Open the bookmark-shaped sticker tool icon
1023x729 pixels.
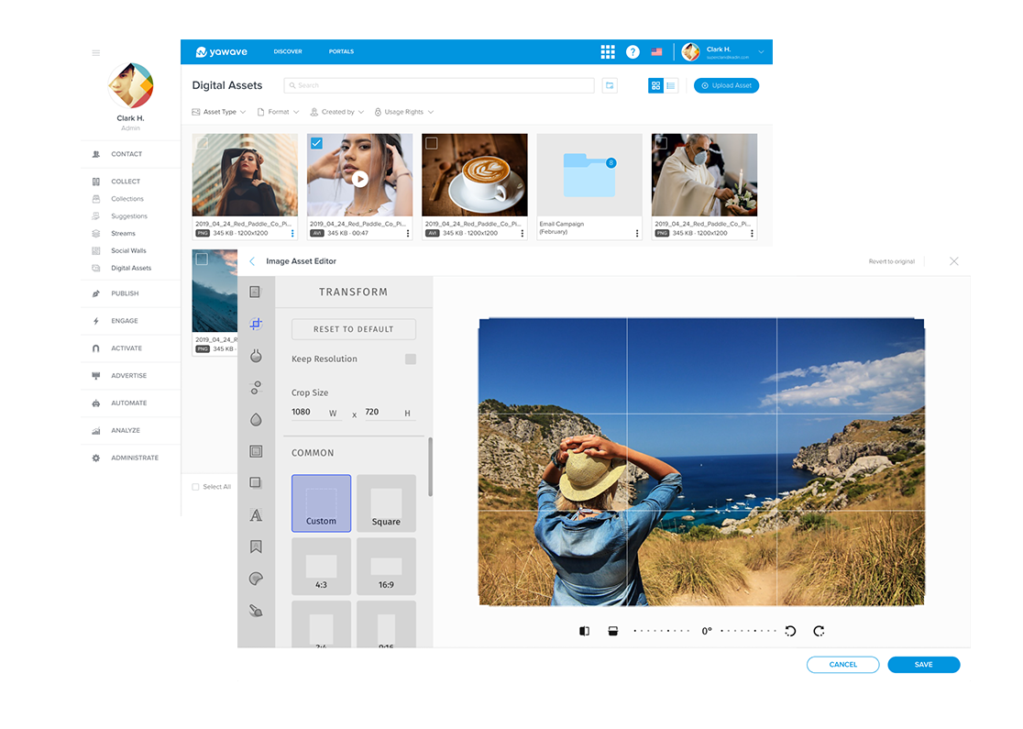pos(256,547)
